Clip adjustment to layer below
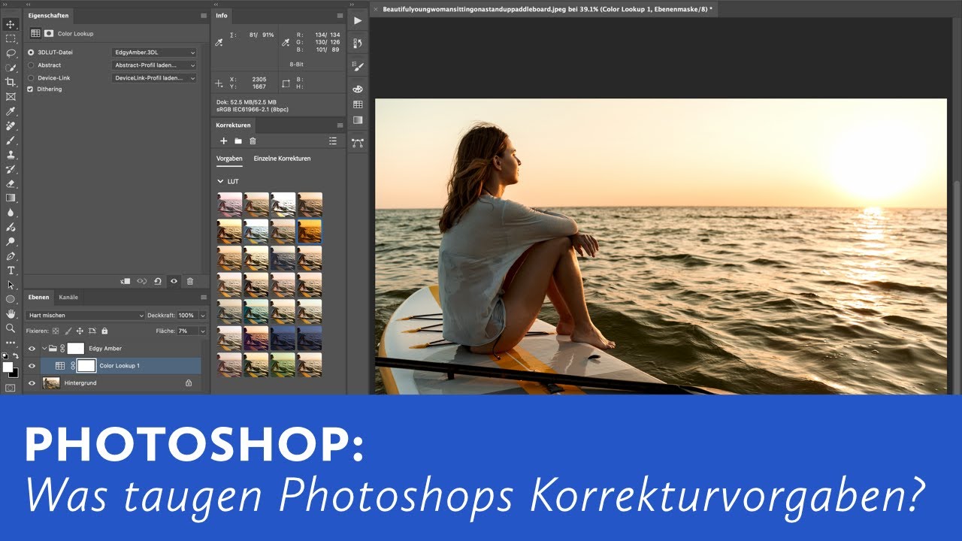962x541 pixels. click(x=126, y=281)
